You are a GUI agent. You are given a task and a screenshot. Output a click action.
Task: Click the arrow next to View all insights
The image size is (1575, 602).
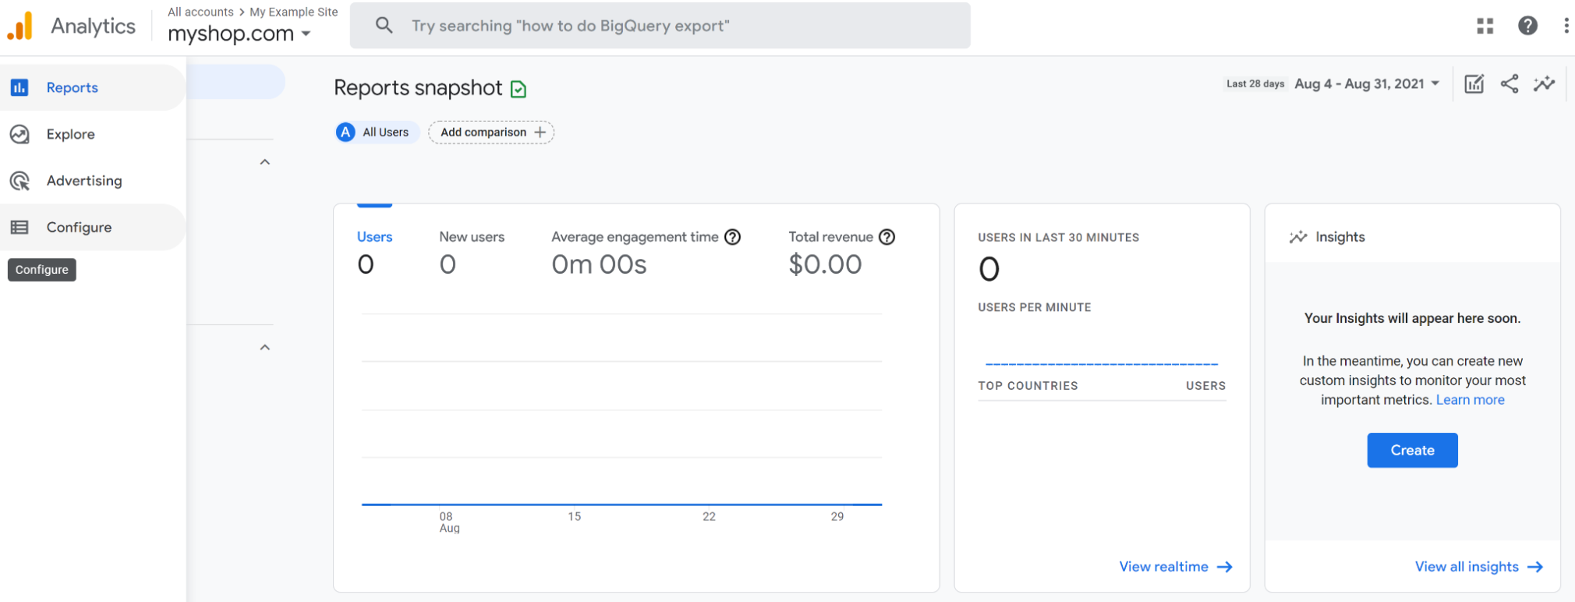pos(1535,567)
